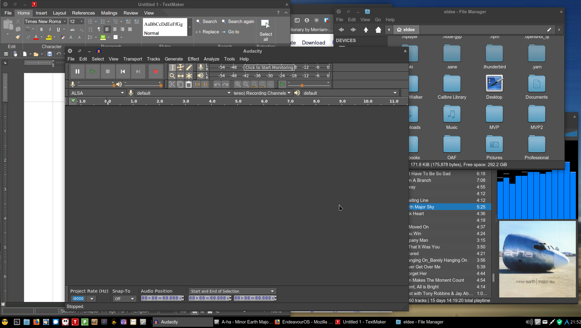Open the Project Rate dropdown arrow

pyautogui.click(x=92, y=299)
